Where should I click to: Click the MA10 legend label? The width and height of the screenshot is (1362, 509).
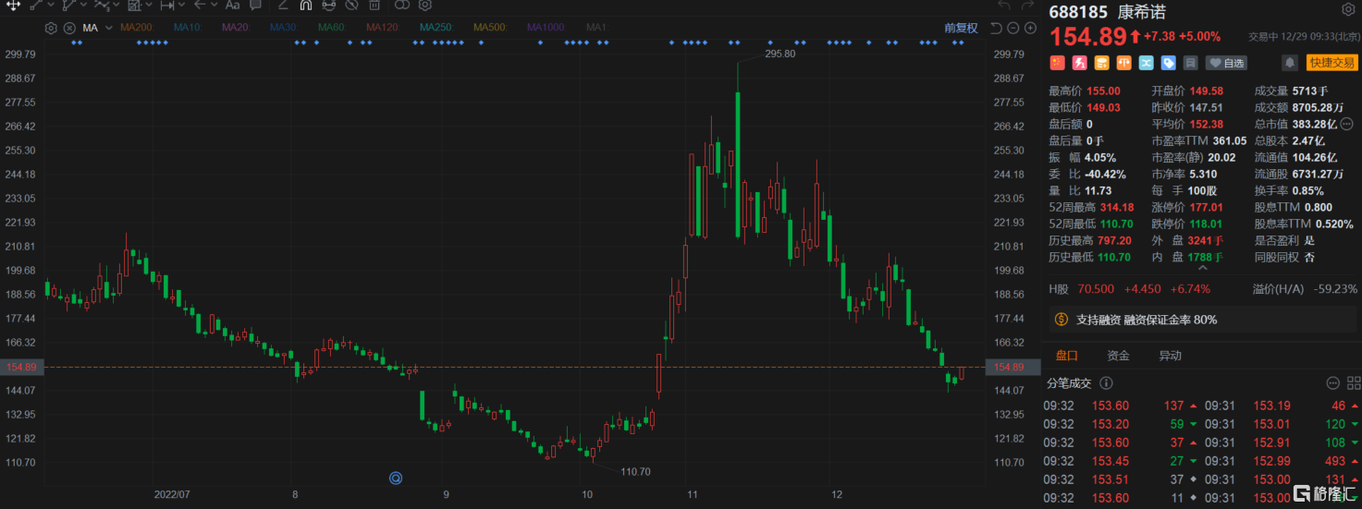[x=188, y=28]
